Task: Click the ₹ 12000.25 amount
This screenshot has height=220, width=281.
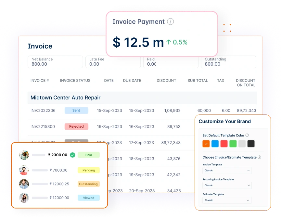Action: 59,184
